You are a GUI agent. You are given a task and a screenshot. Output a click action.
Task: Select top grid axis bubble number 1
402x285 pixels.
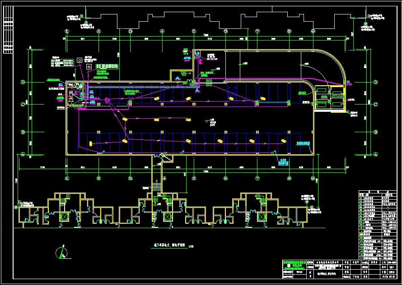click(67, 31)
